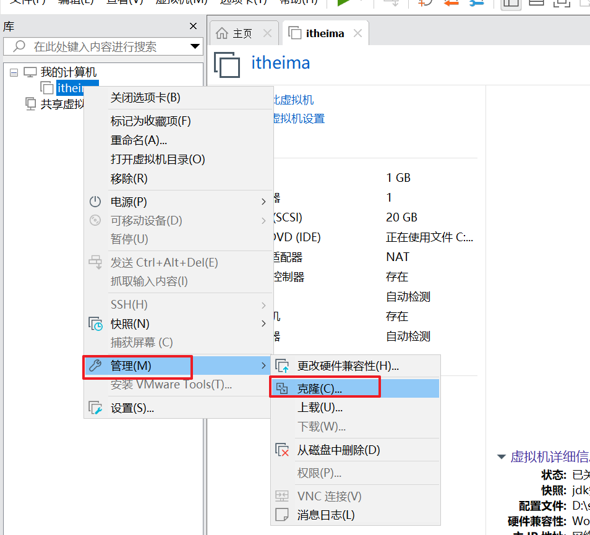Click the greyed 安装 VMware Tools(T)... entry

[x=178, y=385]
